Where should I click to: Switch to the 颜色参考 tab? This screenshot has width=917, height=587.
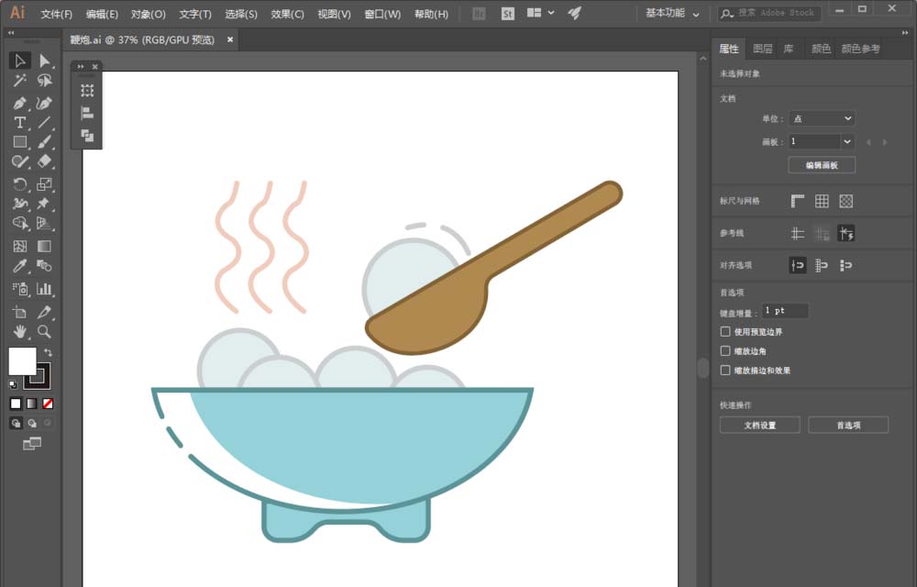pos(860,49)
